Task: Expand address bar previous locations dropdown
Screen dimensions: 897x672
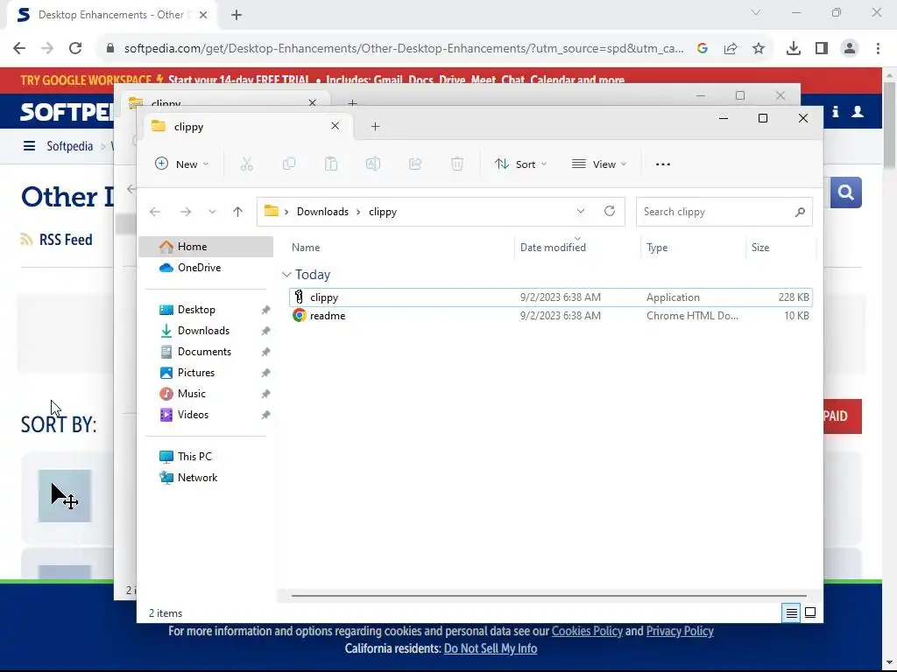Action: [x=581, y=212]
